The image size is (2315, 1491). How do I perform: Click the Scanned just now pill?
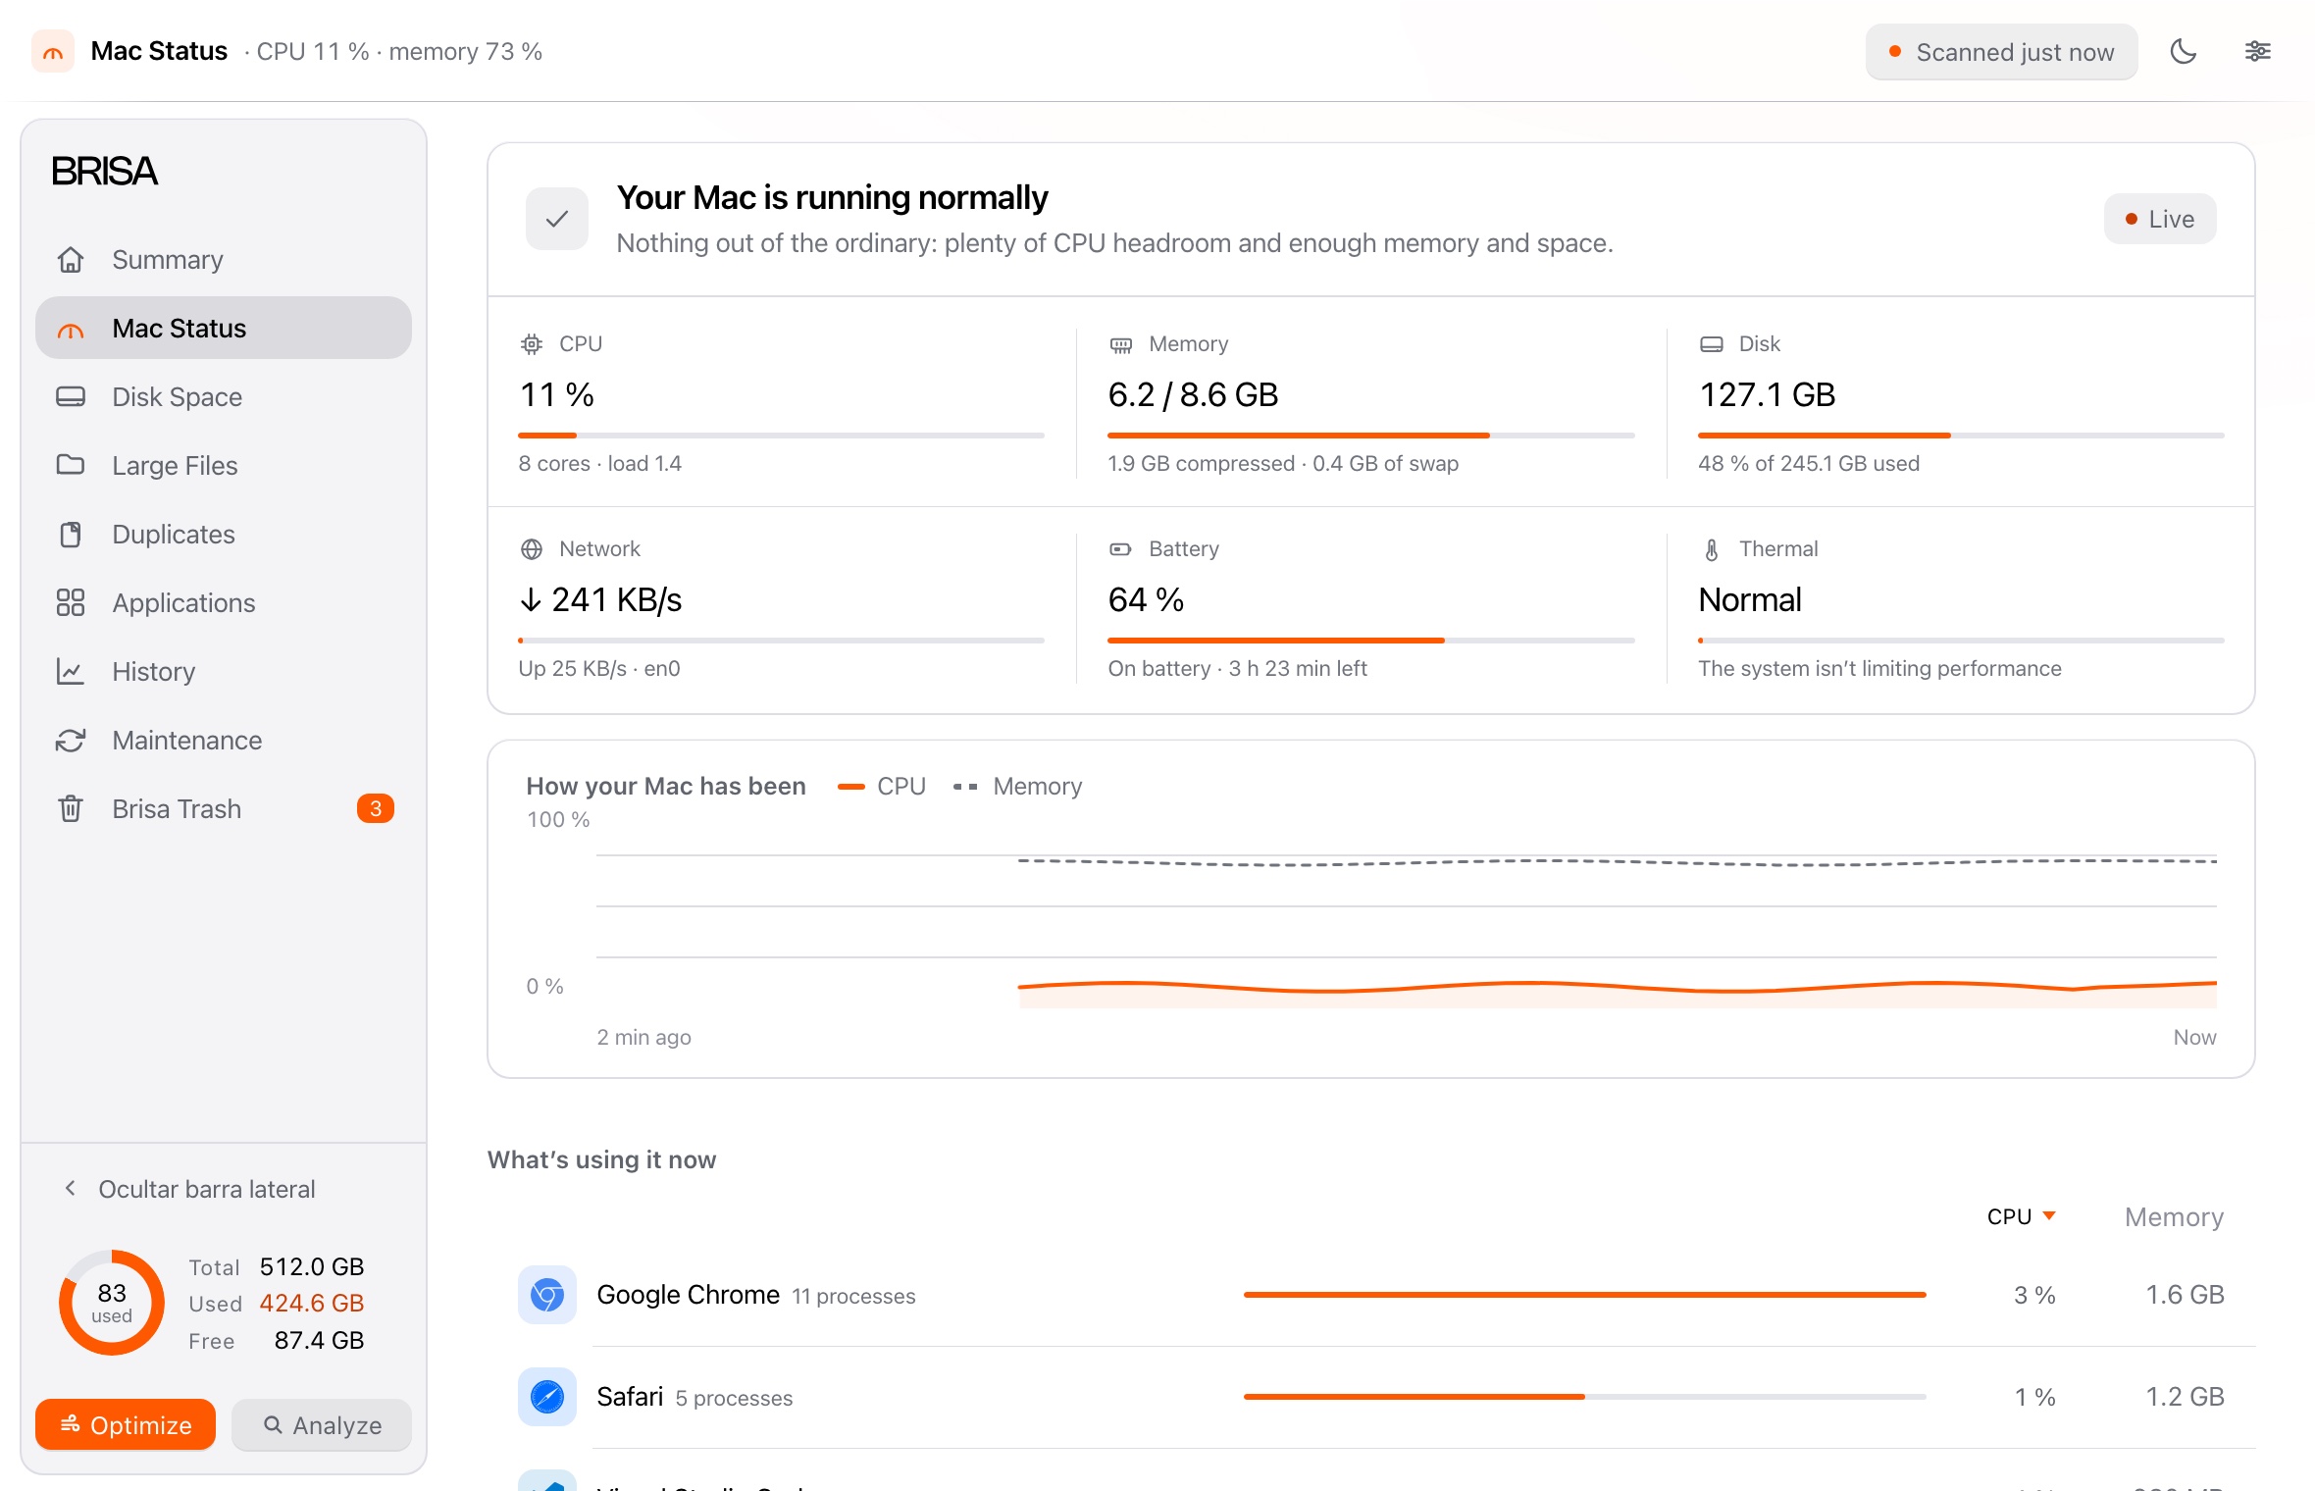[2001, 52]
